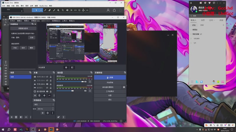Open the Studio One Start page home icon

pos(114,10)
